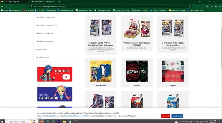
Task: Open a new browser tab
Action: tap(59, 2)
